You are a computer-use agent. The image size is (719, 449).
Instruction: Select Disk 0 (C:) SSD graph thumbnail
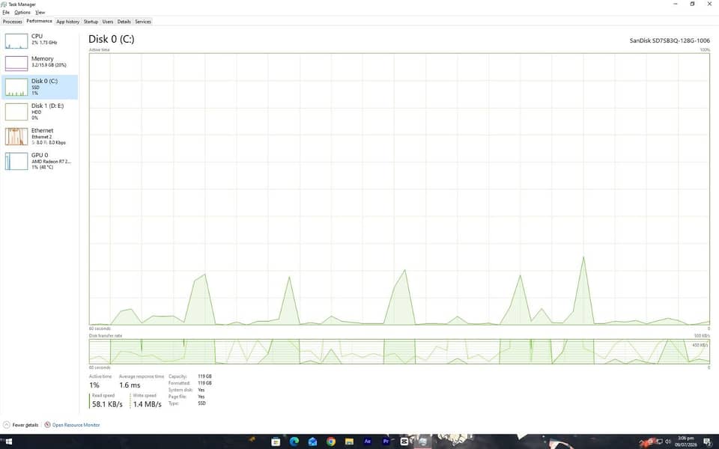[16, 88]
